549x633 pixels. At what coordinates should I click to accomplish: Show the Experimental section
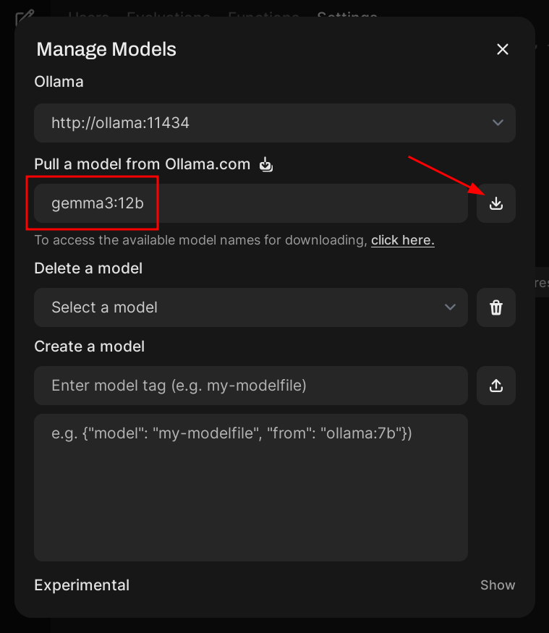tap(498, 585)
